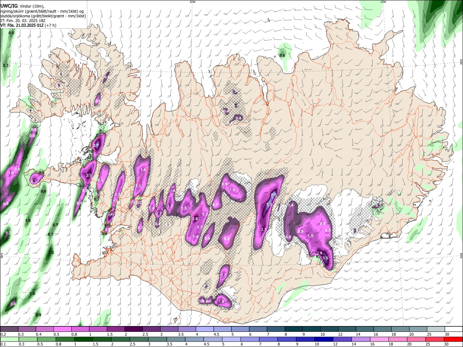Screen dimensions: 463x347
Task: Click the 'slydda/snjókoma' legend description line
Action: (43, 16)
